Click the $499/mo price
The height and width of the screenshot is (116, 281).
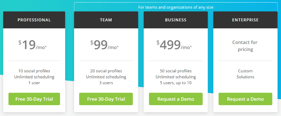pos(174,45)
